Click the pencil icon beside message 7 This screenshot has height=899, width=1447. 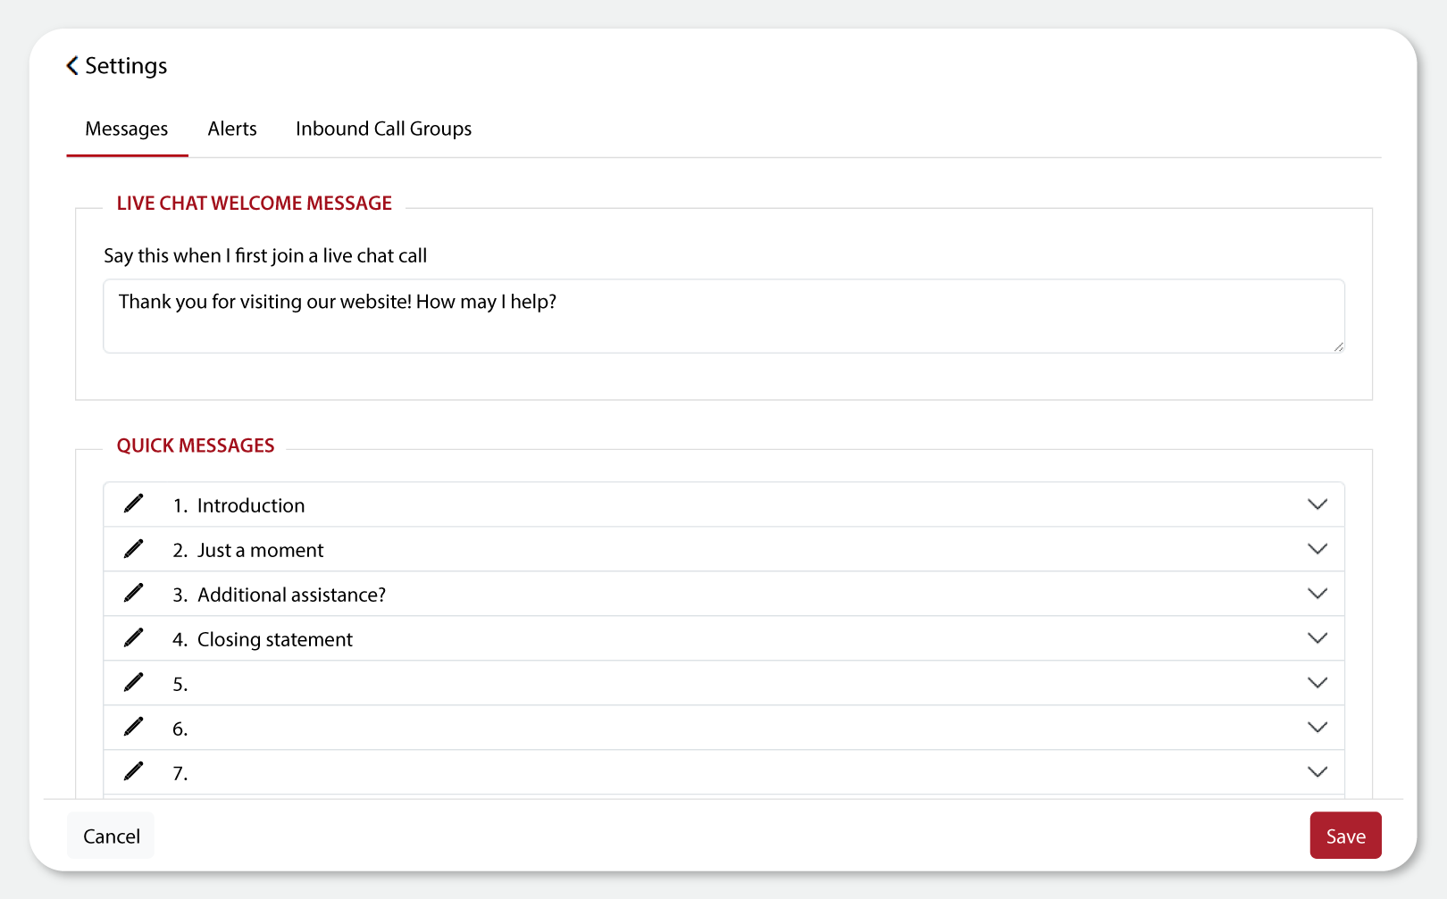pyautogui.click(x=134, y=771)
